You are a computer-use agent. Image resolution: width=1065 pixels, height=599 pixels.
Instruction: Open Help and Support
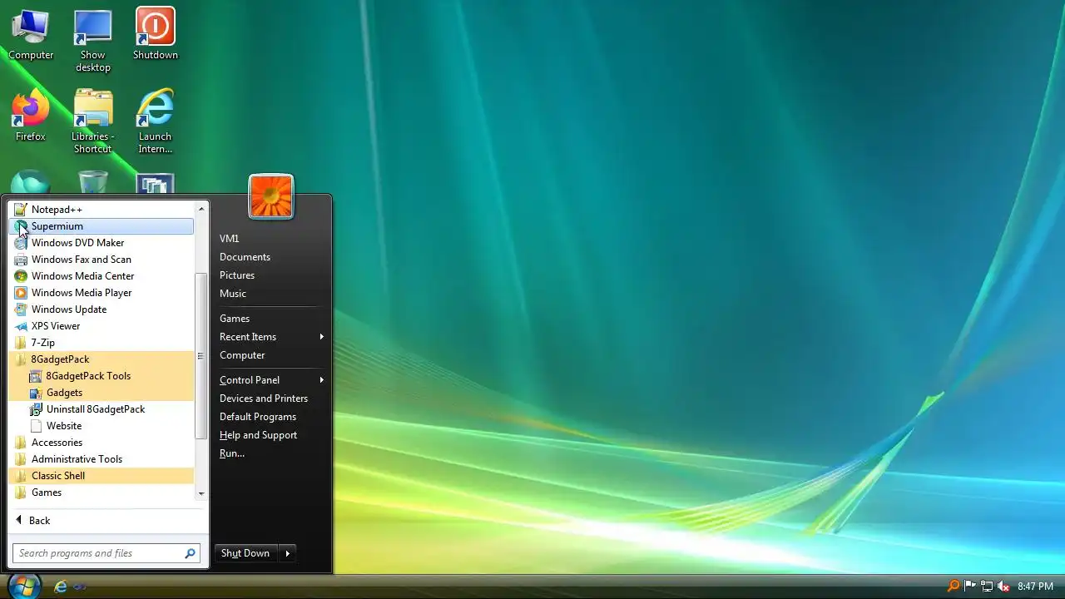click(270, 435)
